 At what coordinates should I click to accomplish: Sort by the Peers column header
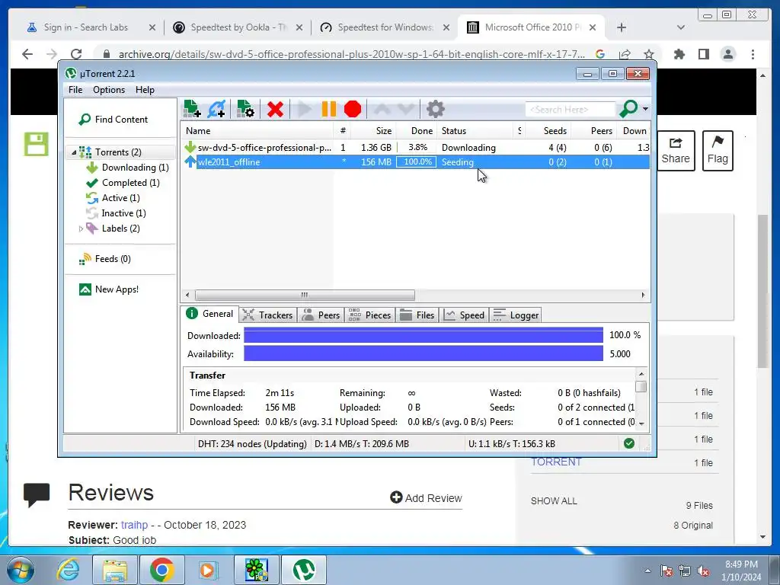click(593, 131)
